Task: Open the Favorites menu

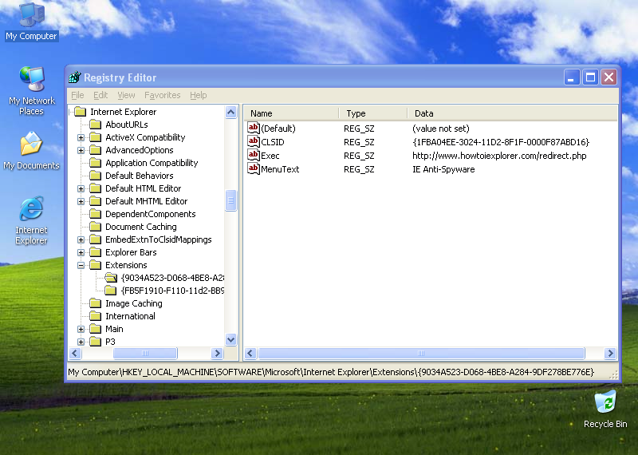Action: click(162, 95)
